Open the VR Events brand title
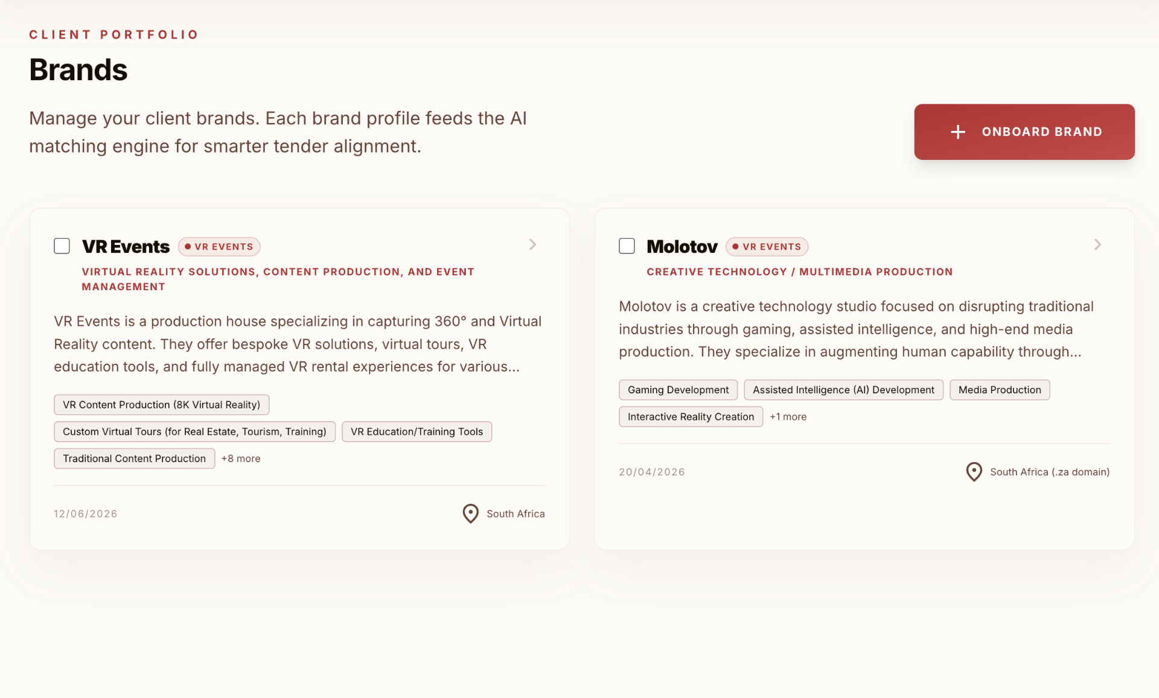The width and height of the screenshot is (1159, 698). click(x=126, y=247)
